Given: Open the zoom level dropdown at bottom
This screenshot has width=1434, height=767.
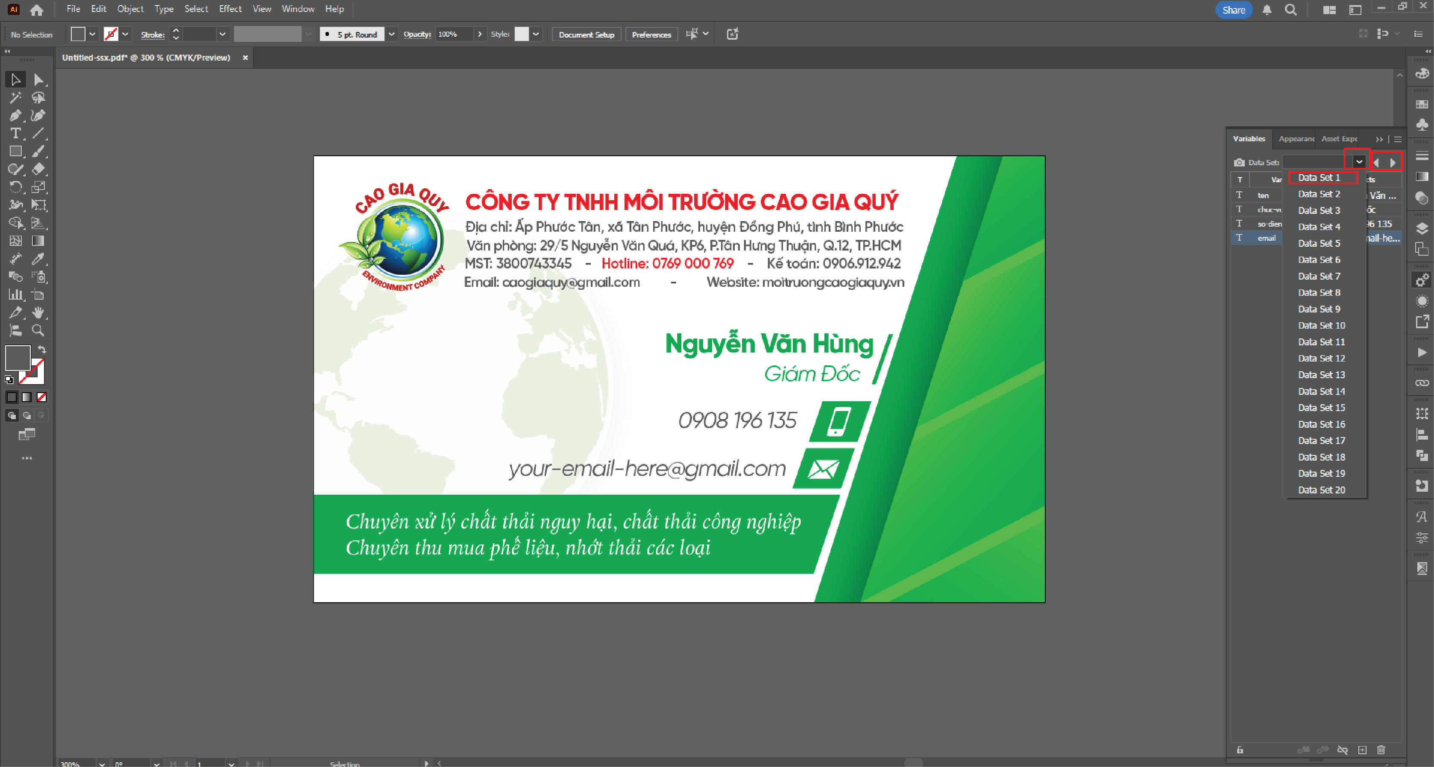Looking at the screenshot, I should click(102, 763).
